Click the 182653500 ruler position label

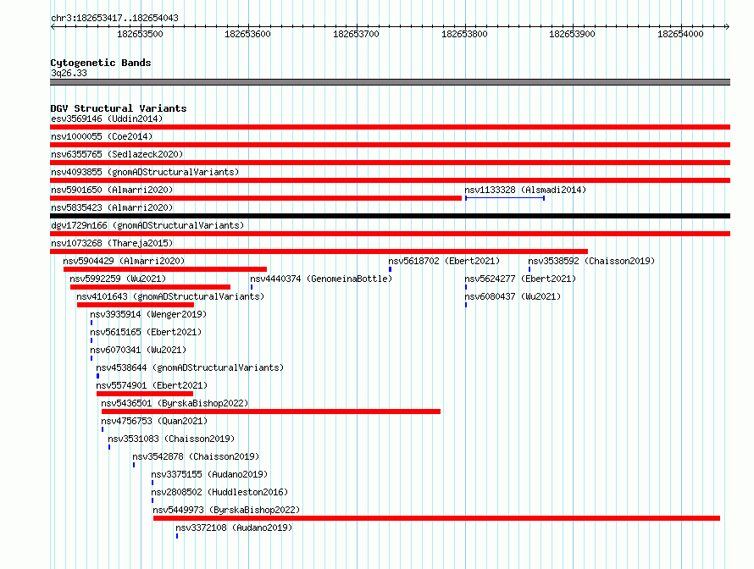tap(140, 34)
